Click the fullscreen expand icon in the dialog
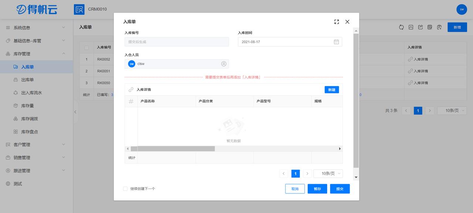Screen dimensions: 473x213 (336, 22)
